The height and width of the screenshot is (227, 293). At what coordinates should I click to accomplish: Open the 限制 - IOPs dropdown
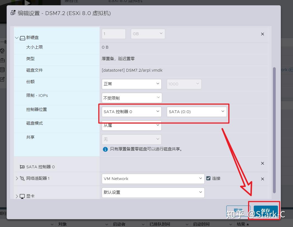pyautogui.click(x=131, y=98)
